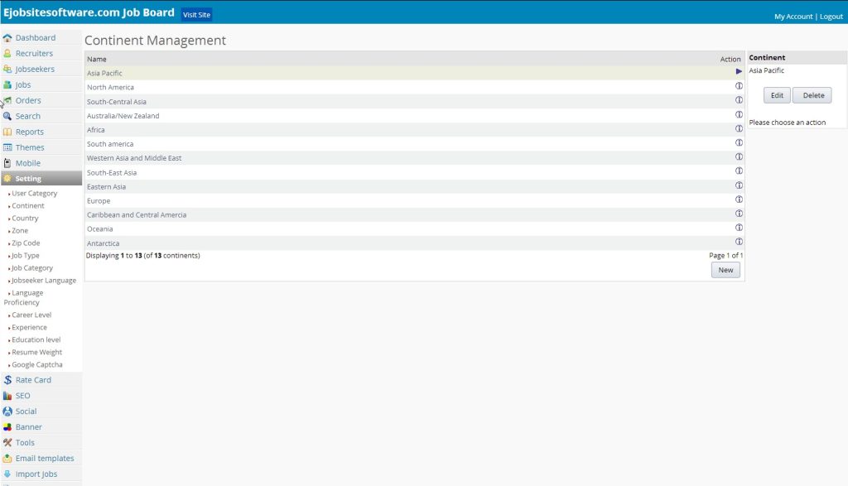Viewport: 848px width, 486px height.
Task: Open the Career Level settings item
Action: point(32,315)
